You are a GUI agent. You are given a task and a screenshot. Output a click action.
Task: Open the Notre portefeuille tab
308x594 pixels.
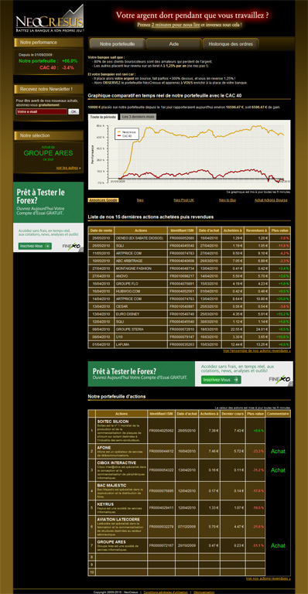point(117,44)
